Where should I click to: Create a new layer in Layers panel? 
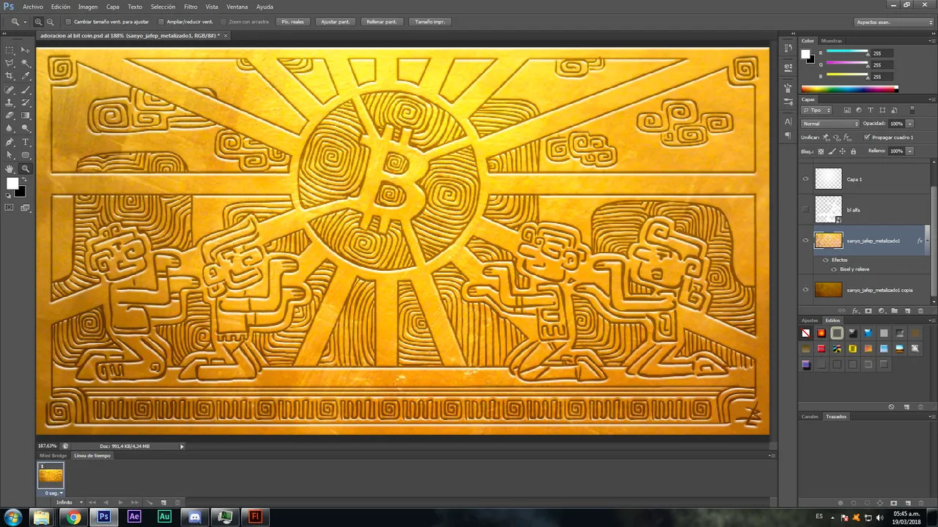point(908,311)
